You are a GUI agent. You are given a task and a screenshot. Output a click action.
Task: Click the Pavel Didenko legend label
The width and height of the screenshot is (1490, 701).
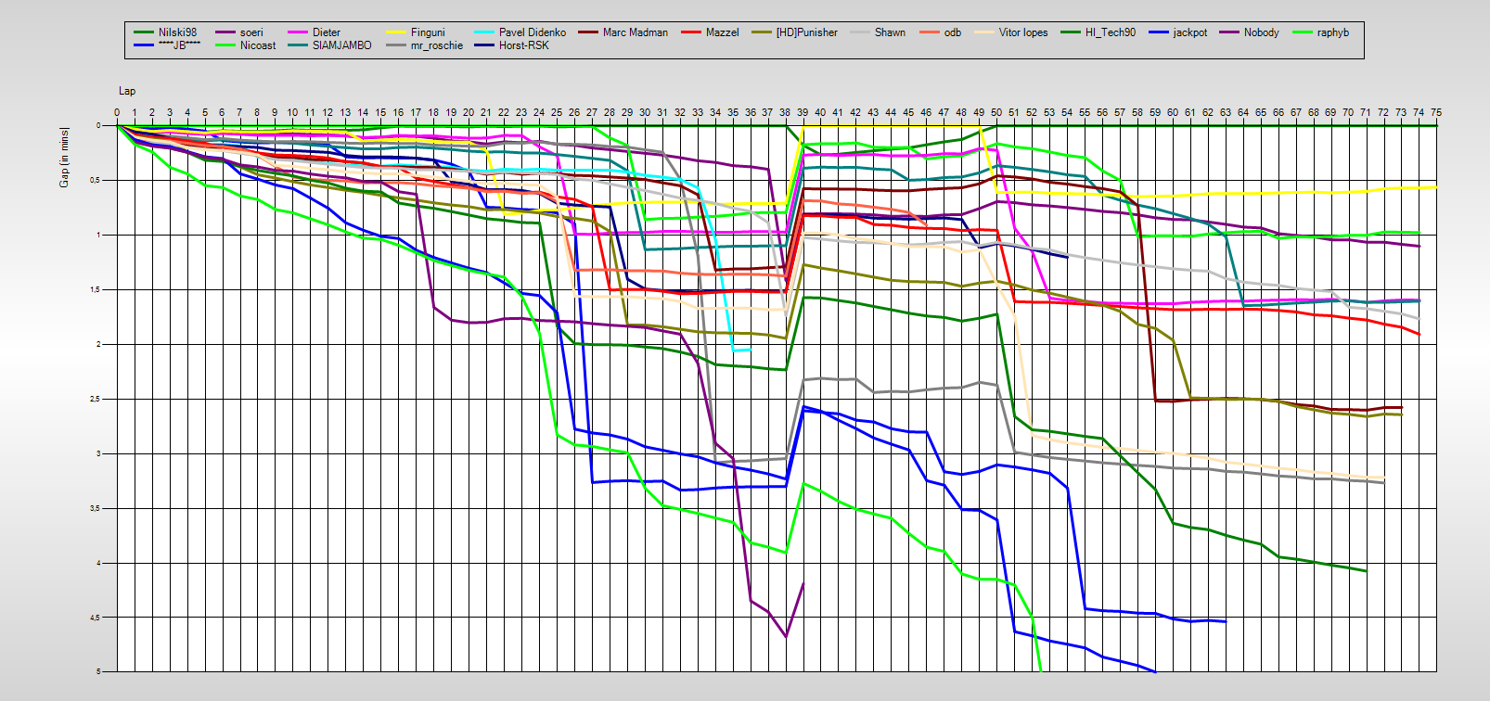coord(532,32)
